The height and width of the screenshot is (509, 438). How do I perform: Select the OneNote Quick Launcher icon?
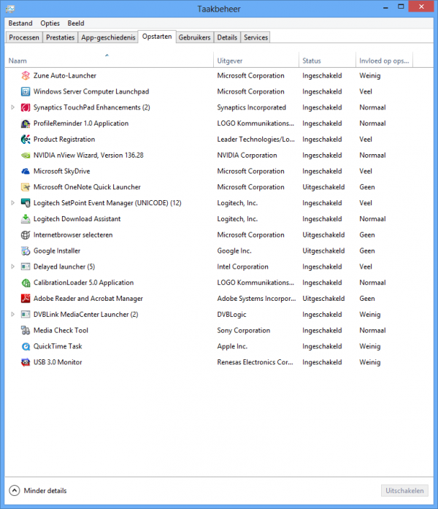(26, 187)
